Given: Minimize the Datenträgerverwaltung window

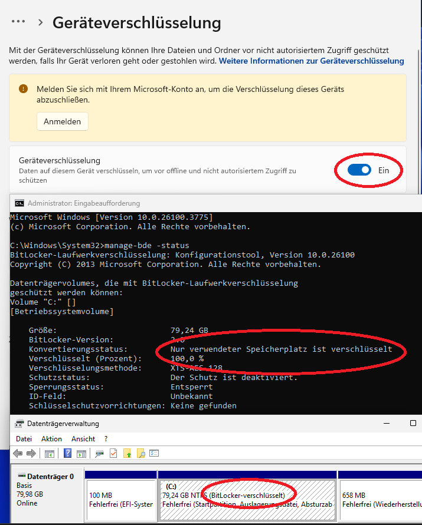Looking at the screenshot, I should click(387, 424).
